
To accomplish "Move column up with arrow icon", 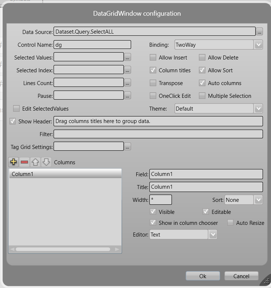I will tap(35, 162).
